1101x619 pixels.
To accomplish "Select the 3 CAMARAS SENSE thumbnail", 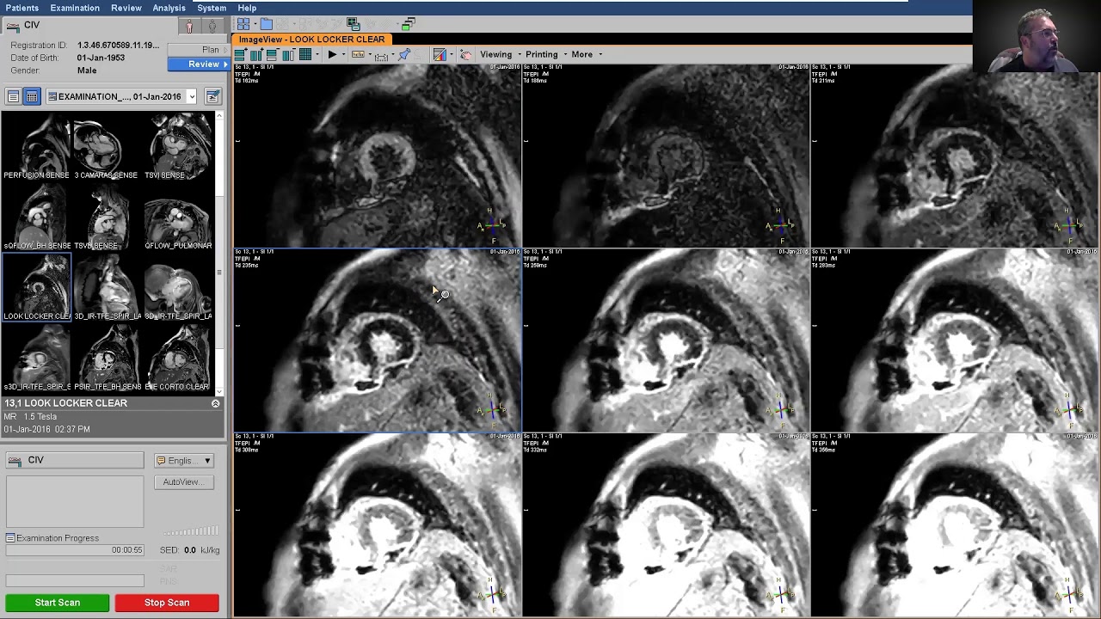I will point(106,146).
